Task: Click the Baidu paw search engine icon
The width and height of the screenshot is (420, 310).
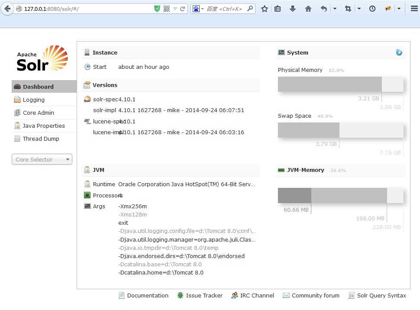Action: coord(196,9)
